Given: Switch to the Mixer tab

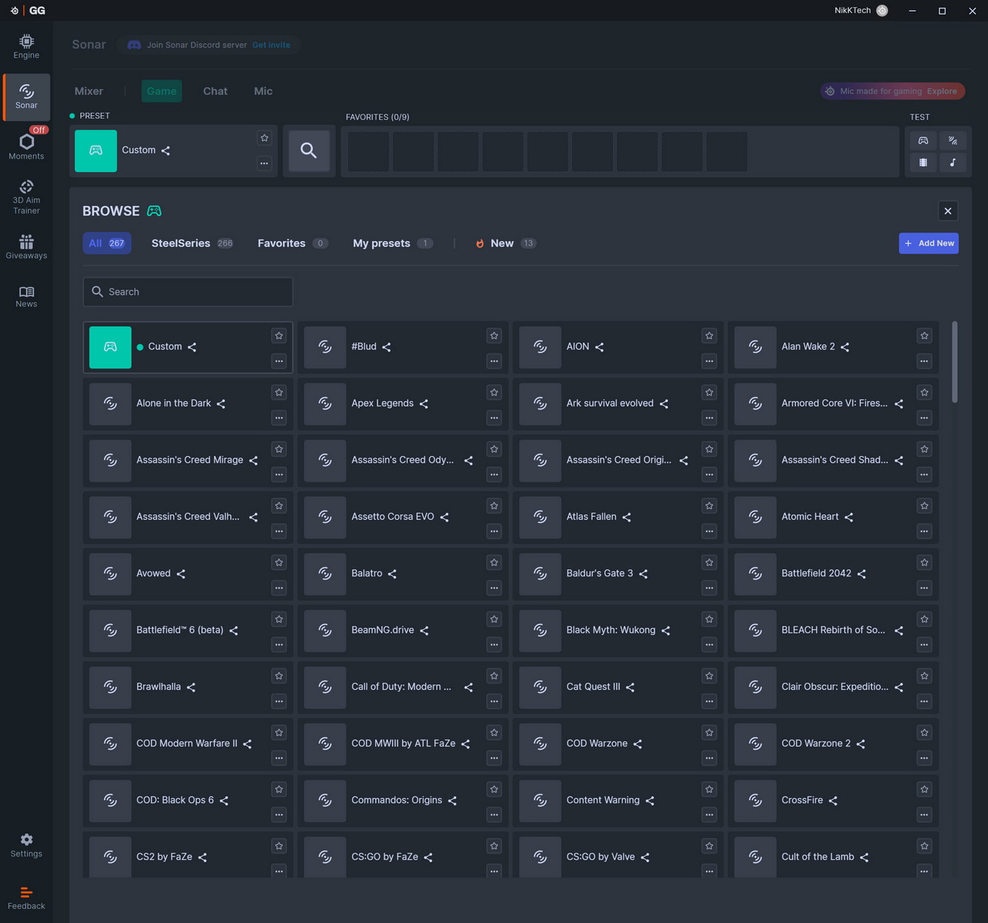Looking at the screenshot, I should point(89,91).
